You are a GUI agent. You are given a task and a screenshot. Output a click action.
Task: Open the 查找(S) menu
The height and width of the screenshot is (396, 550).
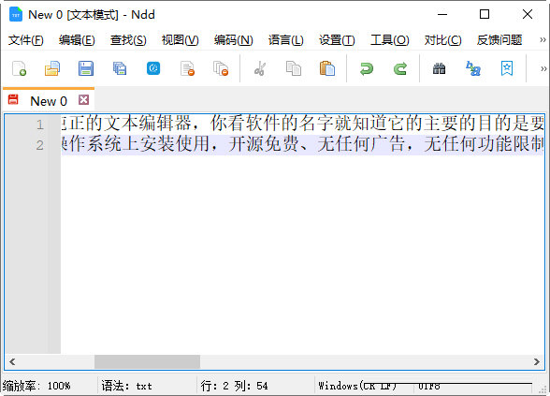[128, 40]
